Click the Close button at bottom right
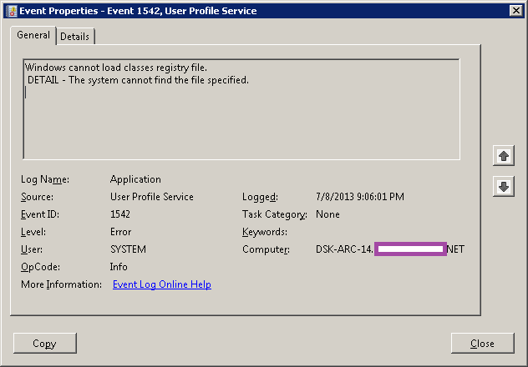Screen dimensions: 528x367 pos(482,343)
